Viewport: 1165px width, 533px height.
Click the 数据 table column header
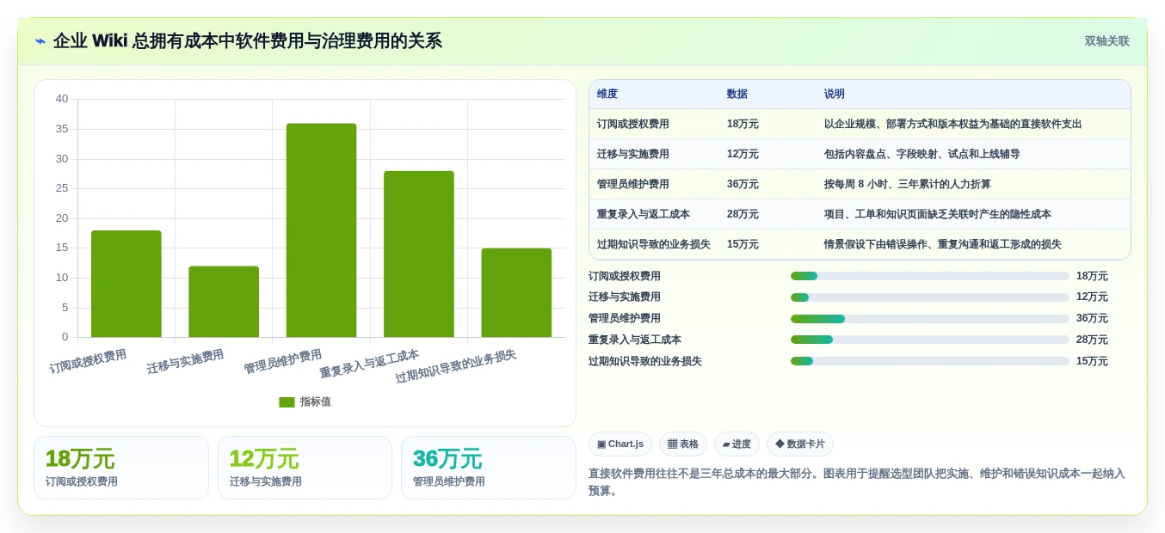(737, 95)
